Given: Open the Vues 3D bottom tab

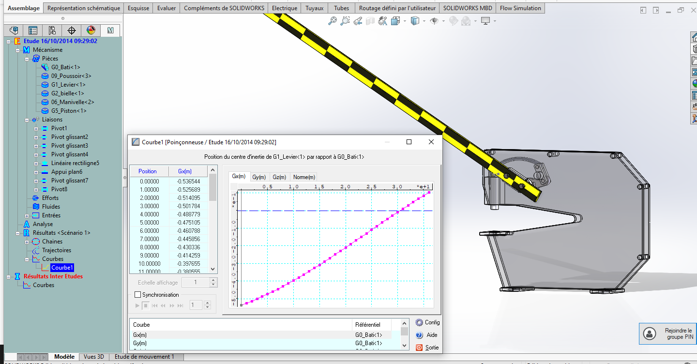Looking at the screenshot, I should coord(94,357).
